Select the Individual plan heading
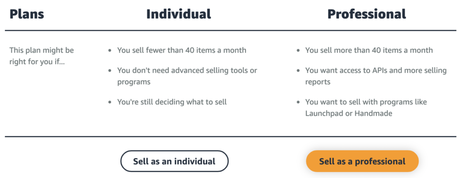This screenshot has width=464, height=178. [x=179, y=14]
